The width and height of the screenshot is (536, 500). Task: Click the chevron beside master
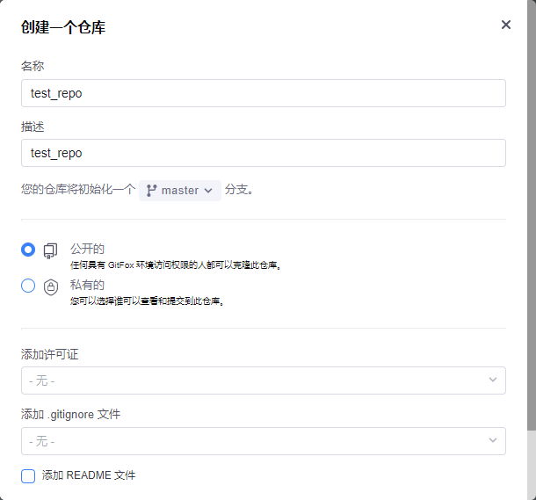[x=208, y=190]
